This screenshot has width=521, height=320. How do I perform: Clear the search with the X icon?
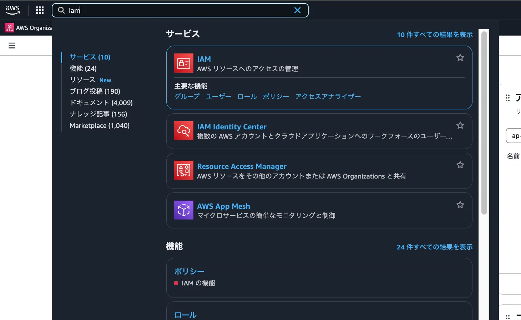(297, 10)
